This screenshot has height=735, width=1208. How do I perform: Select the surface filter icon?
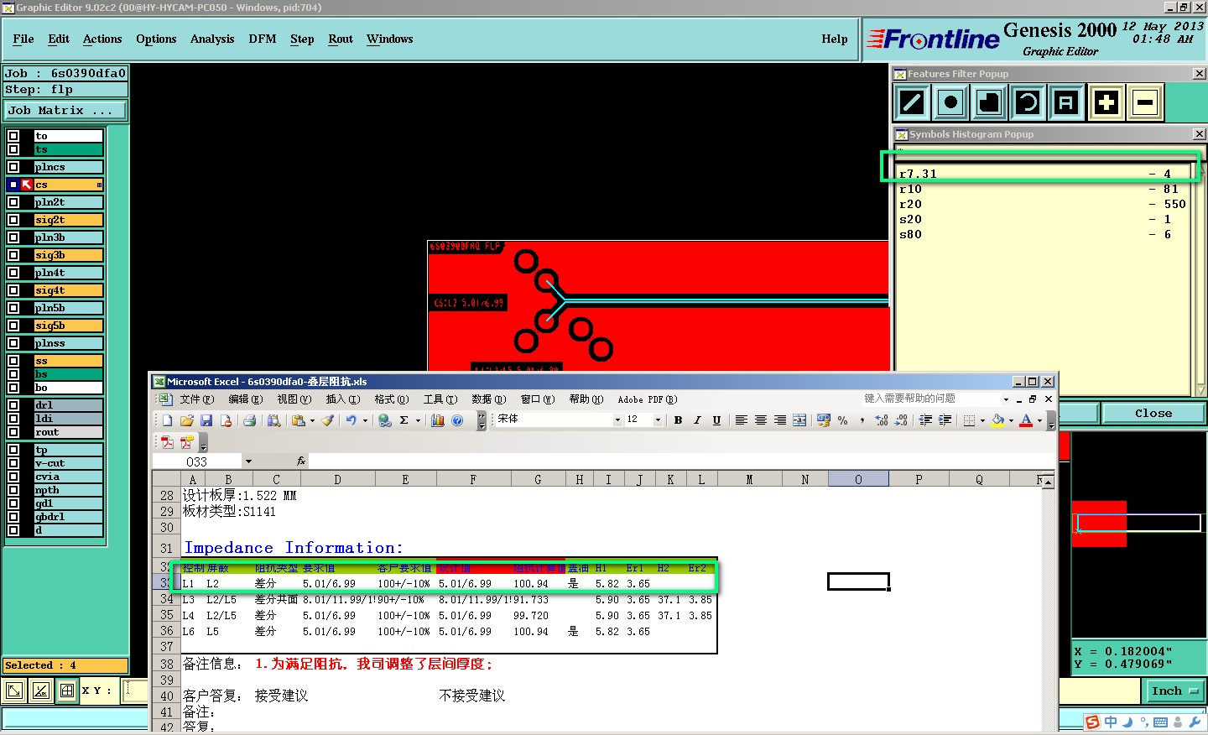[x=989, y=103]
